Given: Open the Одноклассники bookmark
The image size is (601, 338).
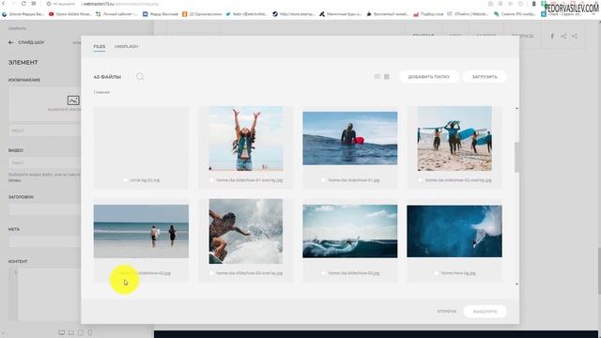Looking at the screenshot, I should (x=202, y=14).
